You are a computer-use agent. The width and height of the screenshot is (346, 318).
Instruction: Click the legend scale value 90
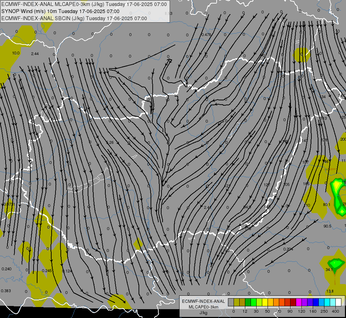tap(290, 311)
